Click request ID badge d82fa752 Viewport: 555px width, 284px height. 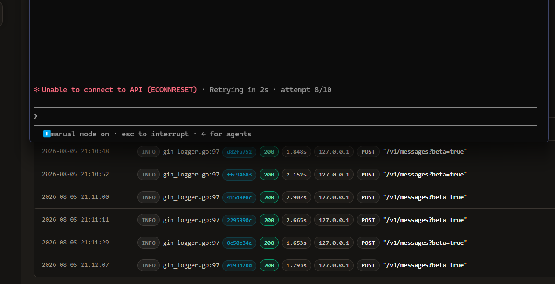pos(239,152)
